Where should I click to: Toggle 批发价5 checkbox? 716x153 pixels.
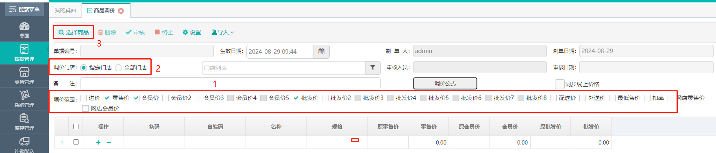click(423, 98)
